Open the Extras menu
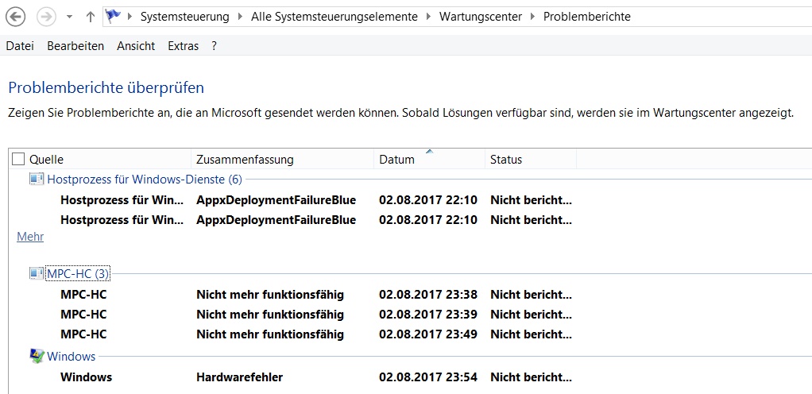This screenshot has width=812, height=394. (184, 46)
